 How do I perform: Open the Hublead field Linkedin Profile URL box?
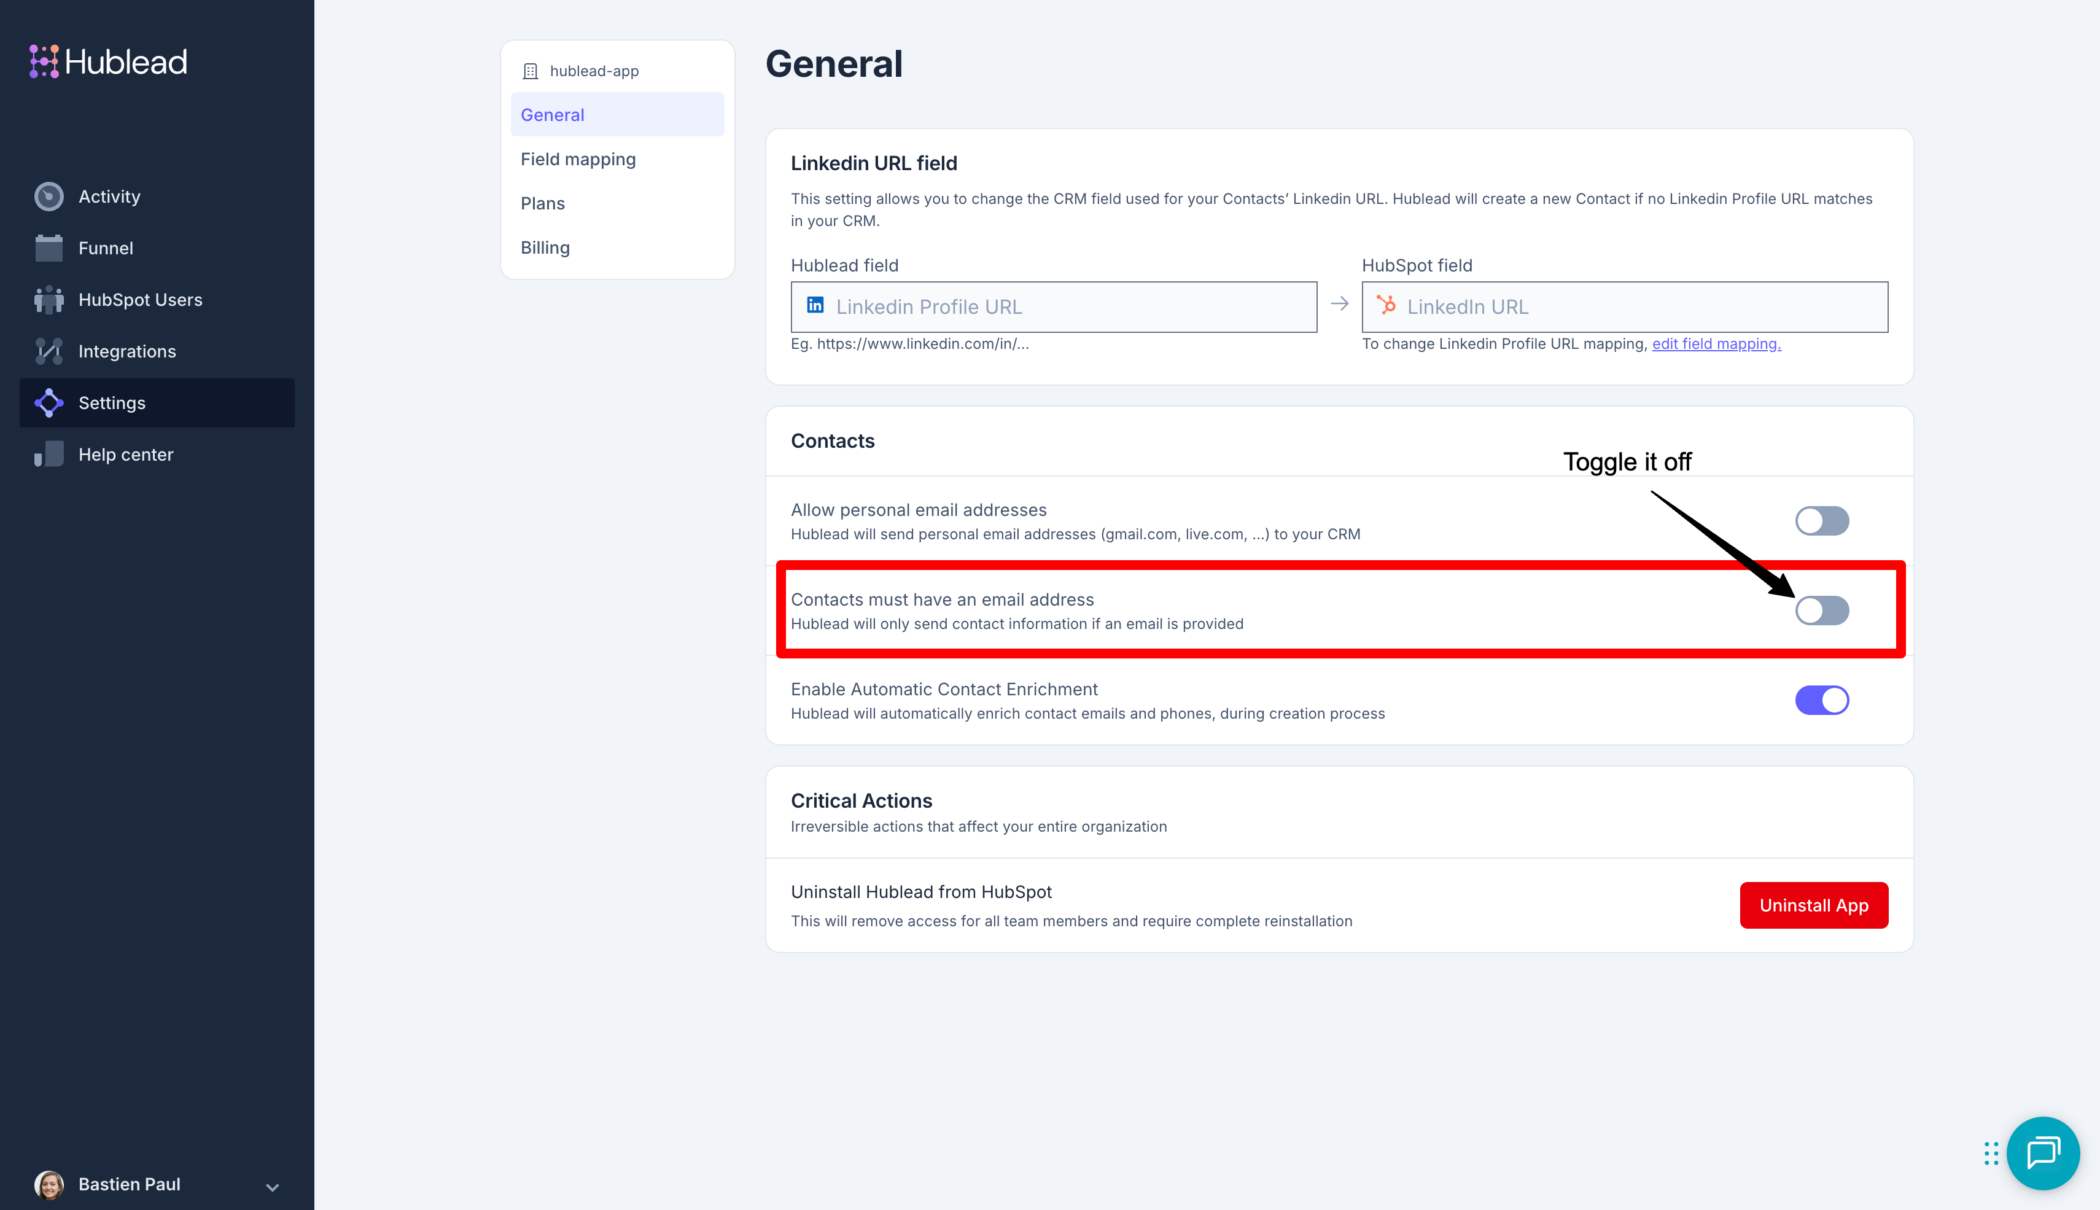[1053, 306]
